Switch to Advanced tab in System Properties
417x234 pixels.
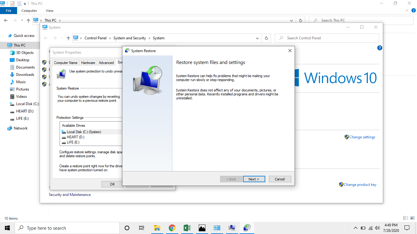point(106,63)
